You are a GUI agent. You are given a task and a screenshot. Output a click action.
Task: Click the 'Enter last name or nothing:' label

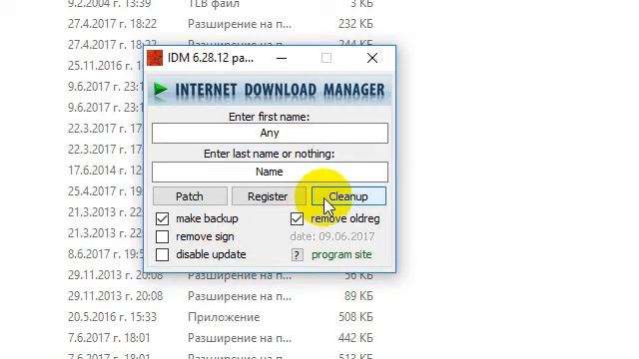click(x=269, y=154)
